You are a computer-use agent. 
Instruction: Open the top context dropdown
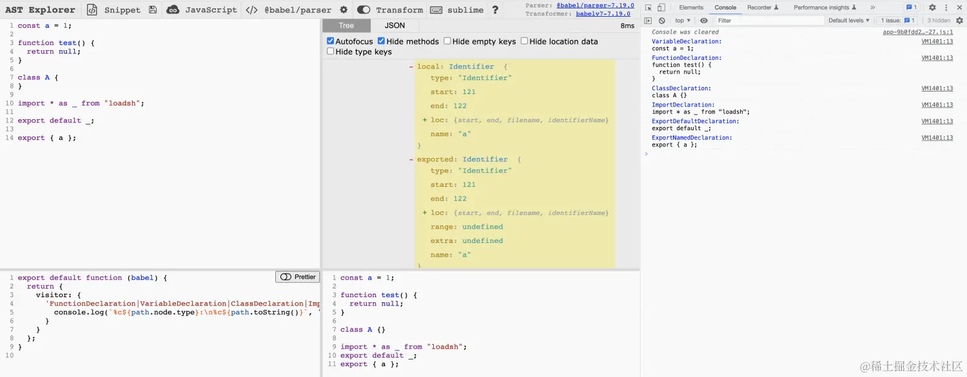point(683,21)
